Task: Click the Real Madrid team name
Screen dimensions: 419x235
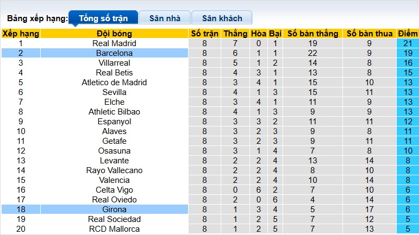Action: (x=114, y=43)
